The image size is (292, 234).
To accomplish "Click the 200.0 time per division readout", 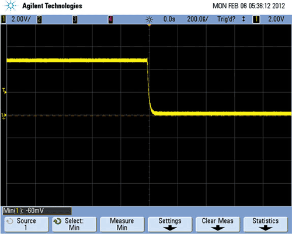I will (x=197, y=19).
